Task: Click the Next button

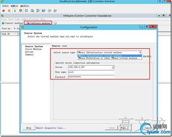Action: pyautogui.click(x=125, y=128)
